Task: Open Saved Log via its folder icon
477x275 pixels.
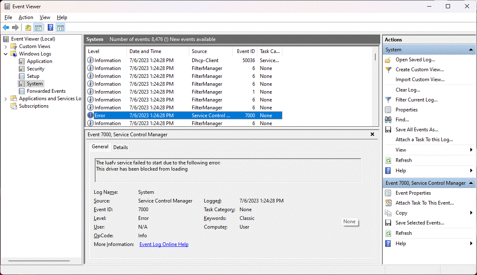Action: click(x=388, y=60)
